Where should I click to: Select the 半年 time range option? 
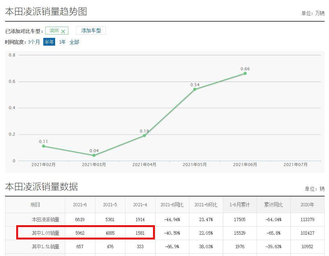click(49, 42)
